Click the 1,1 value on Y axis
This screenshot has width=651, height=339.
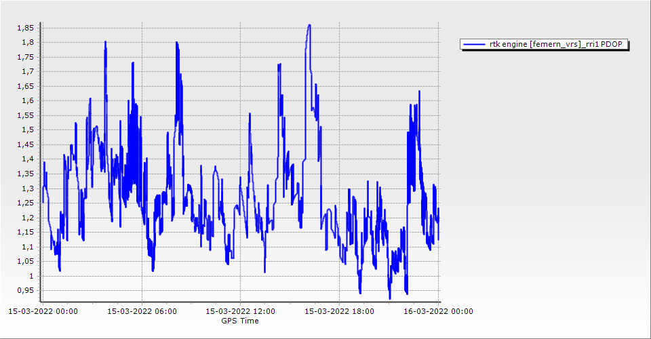(27, 247)
